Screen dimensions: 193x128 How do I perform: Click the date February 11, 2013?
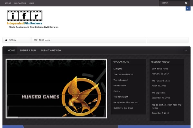[160, 74]
